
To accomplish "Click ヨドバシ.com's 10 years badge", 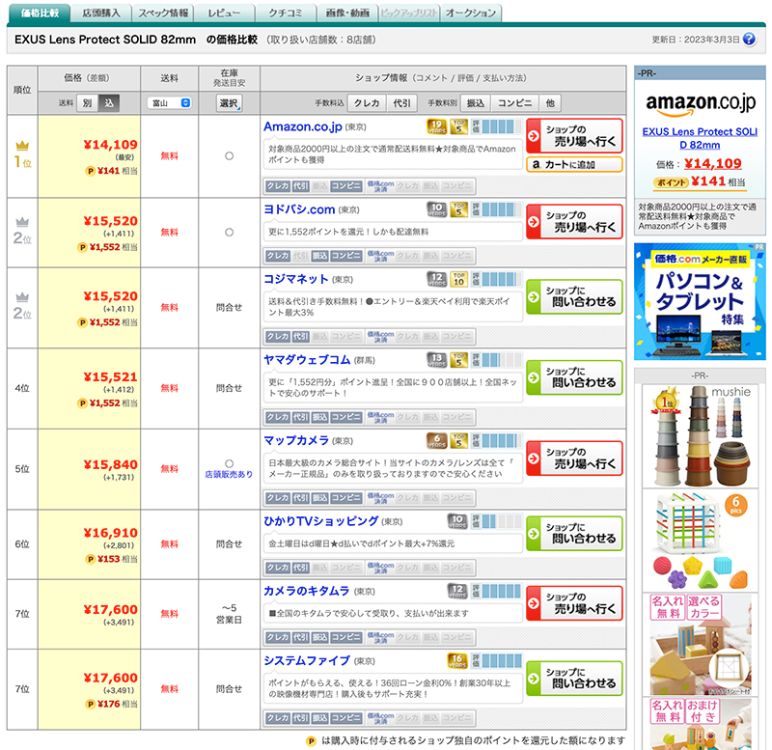I will [x=436, y=209].
